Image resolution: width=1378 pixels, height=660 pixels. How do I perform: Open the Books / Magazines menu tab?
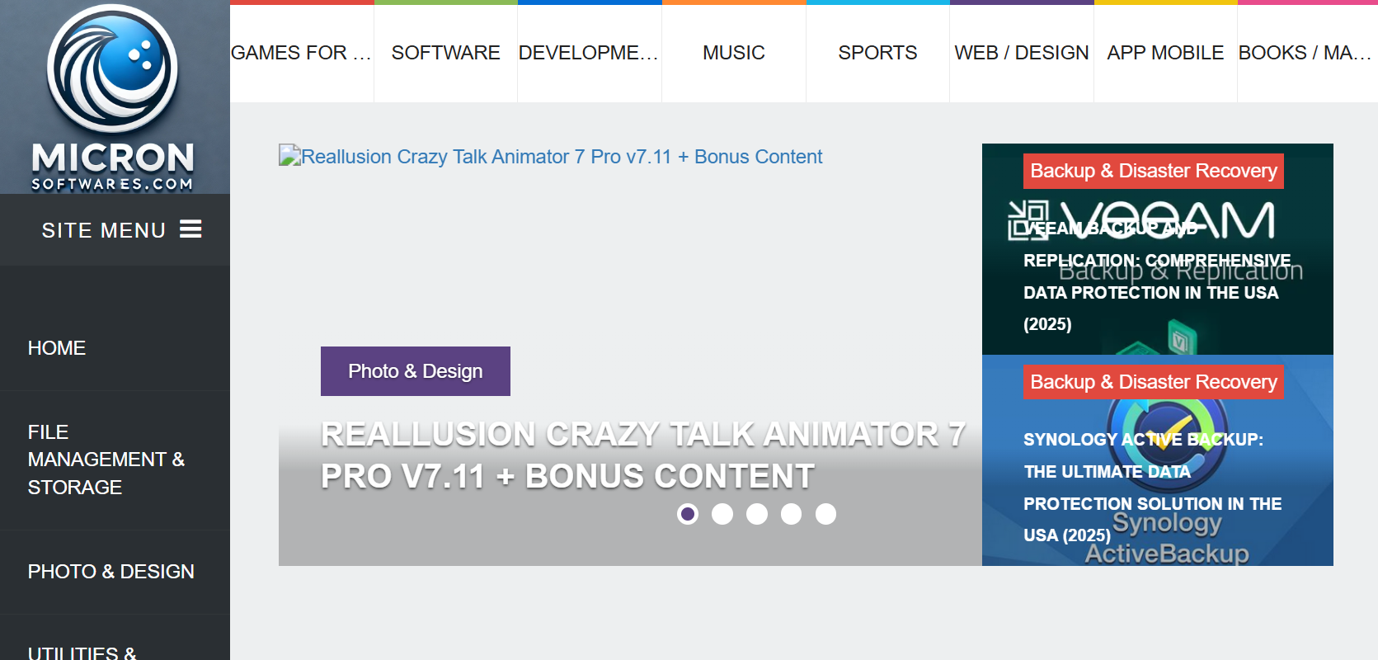pyautogui.click(x=1307, y=53)
